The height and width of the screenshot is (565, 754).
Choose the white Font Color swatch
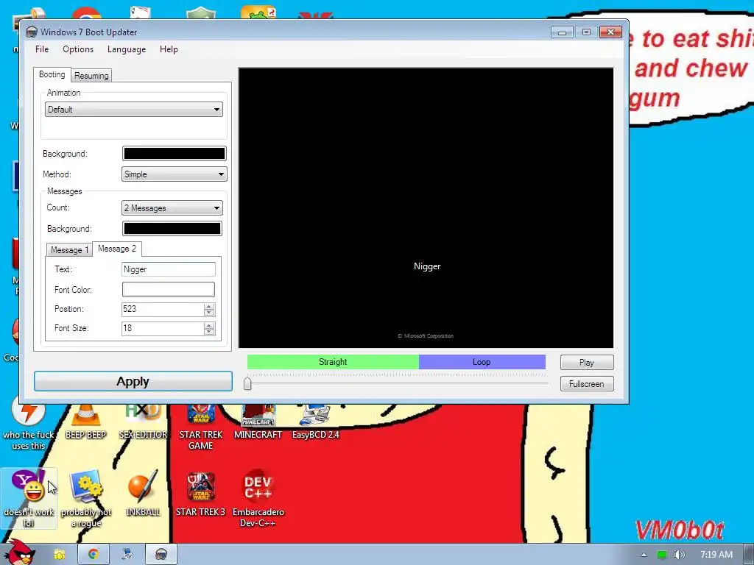[x=169, y=289]
